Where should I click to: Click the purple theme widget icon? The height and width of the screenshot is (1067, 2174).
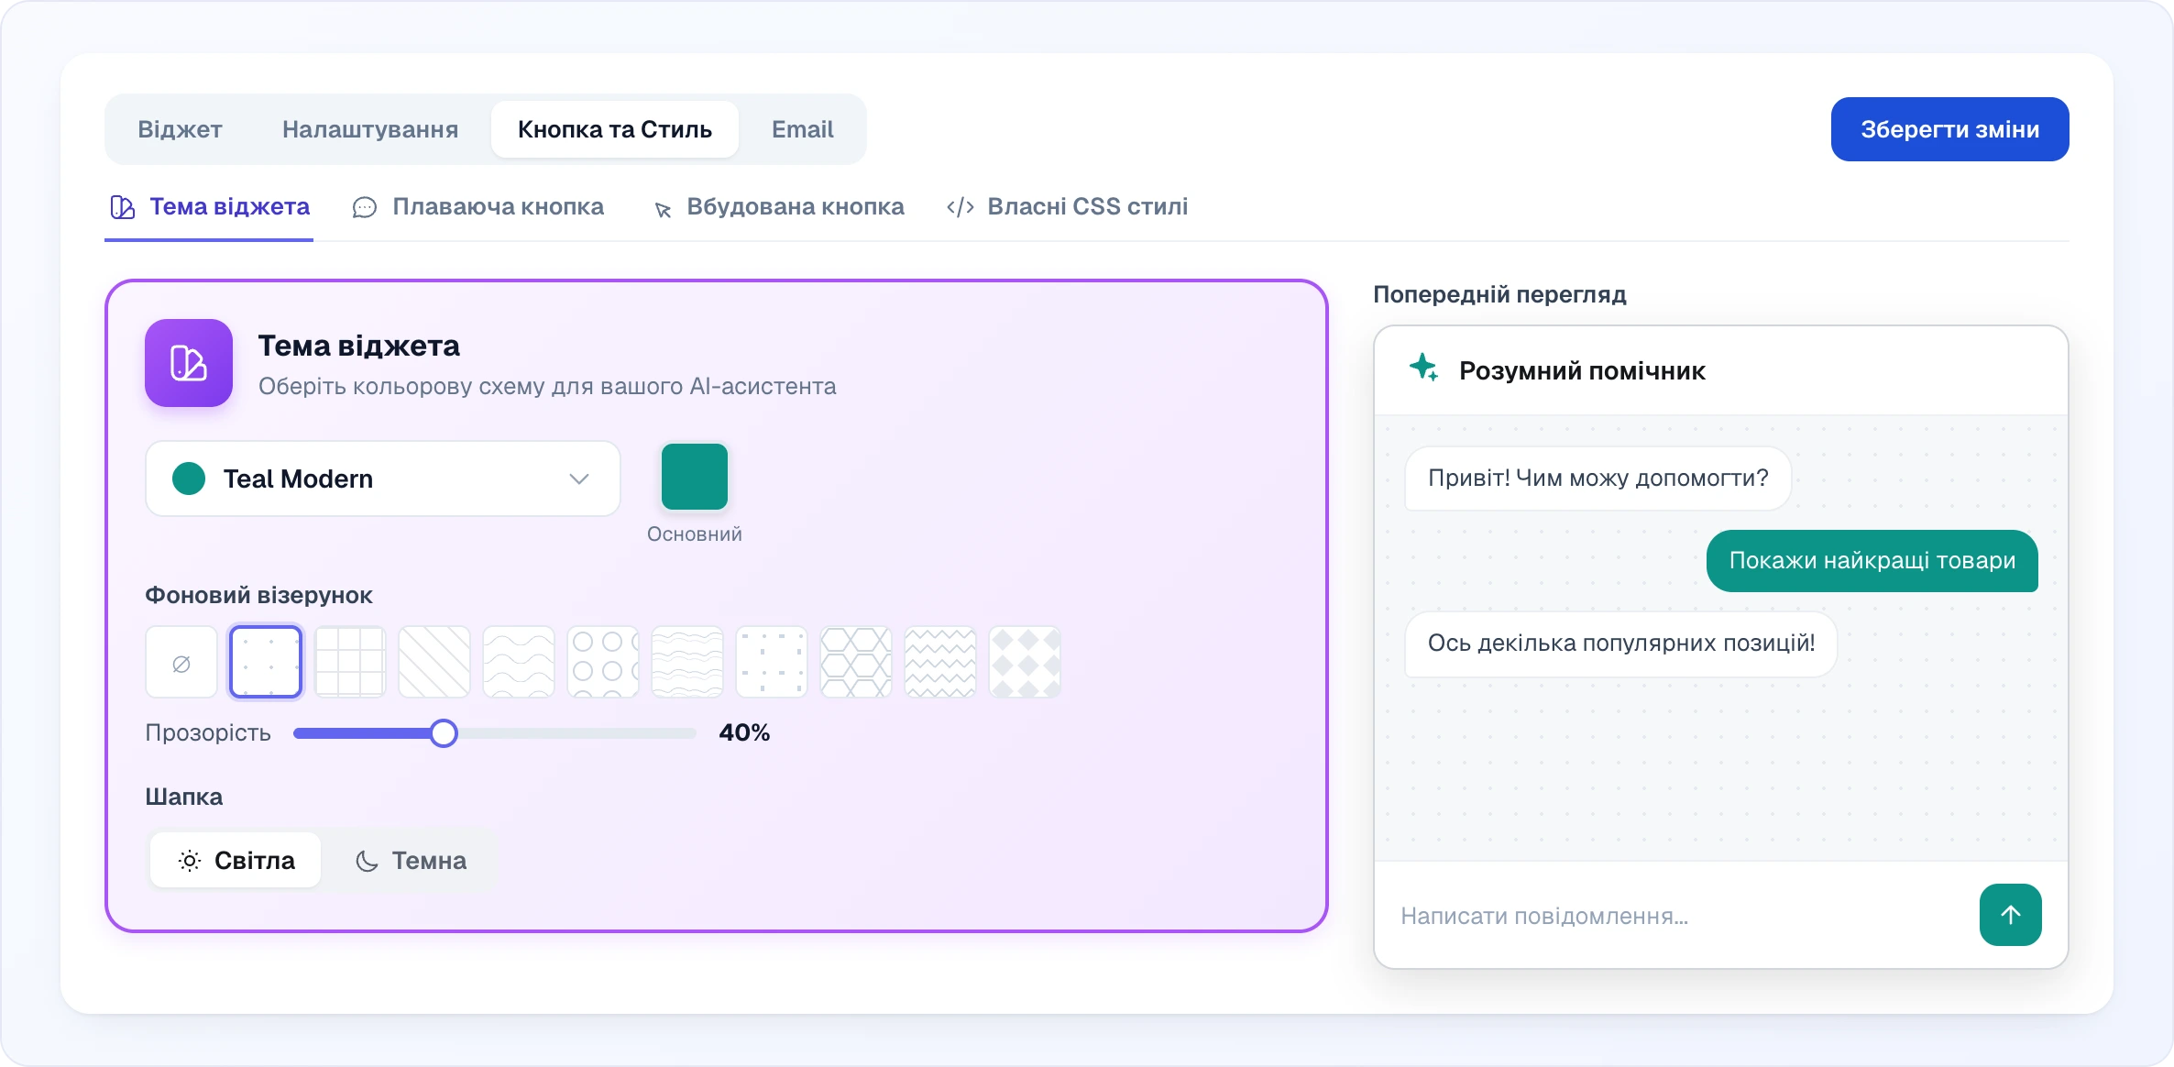[x=189, y=363]
